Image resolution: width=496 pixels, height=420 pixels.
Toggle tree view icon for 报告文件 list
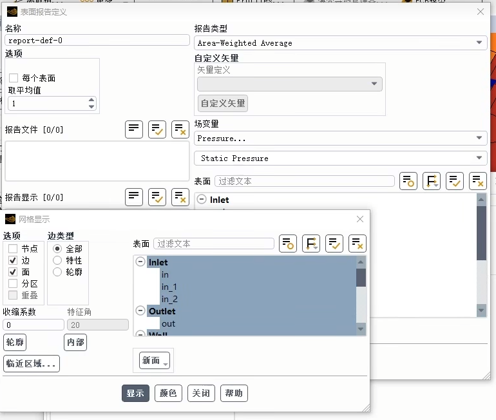[134, 129]
